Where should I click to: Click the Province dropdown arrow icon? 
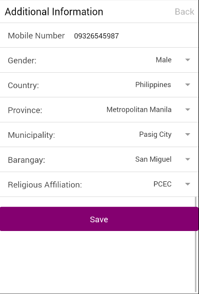pos(188,110)
